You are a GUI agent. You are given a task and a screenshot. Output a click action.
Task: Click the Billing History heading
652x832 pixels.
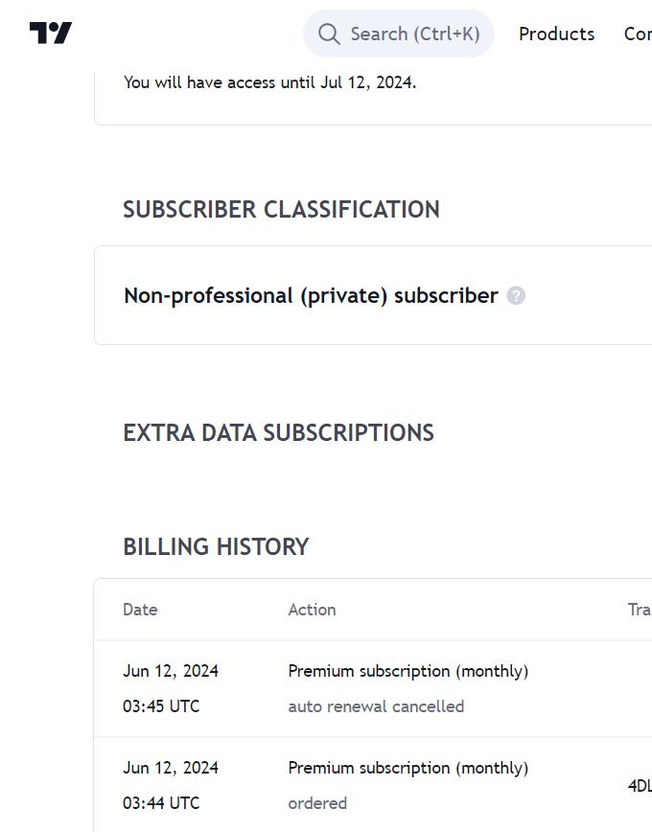216,547
